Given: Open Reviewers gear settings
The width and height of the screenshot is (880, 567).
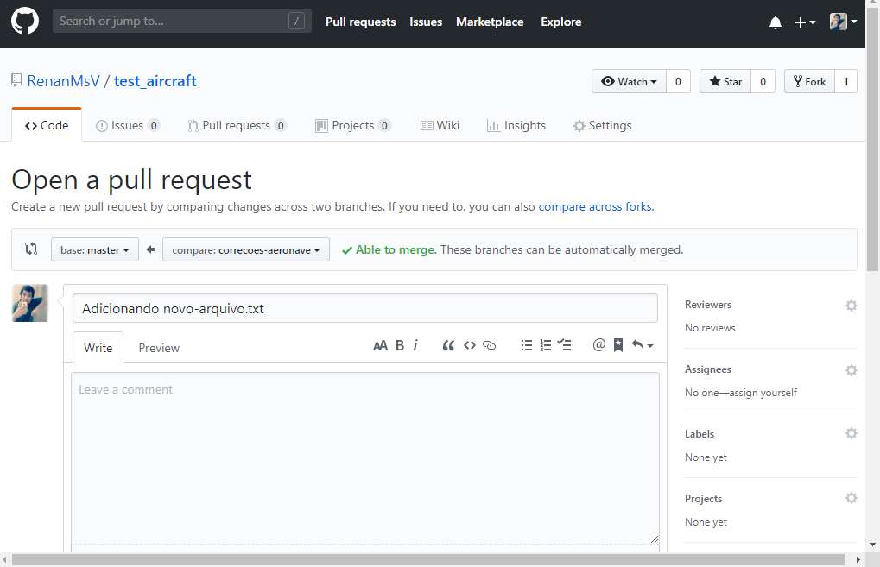Looking at the screenshot, I should coord(851,306).
